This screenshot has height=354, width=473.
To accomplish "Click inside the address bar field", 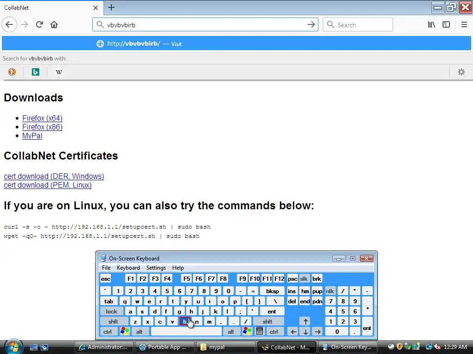I will (x=205, y=25).
